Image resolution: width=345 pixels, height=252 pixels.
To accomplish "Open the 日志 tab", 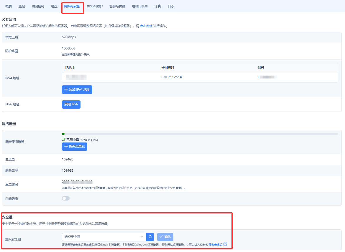I will (171, 6).
